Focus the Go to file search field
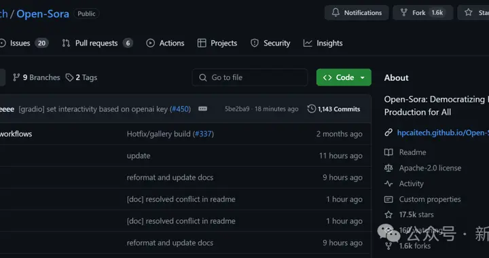489x258 pixels. coord(250,77)
